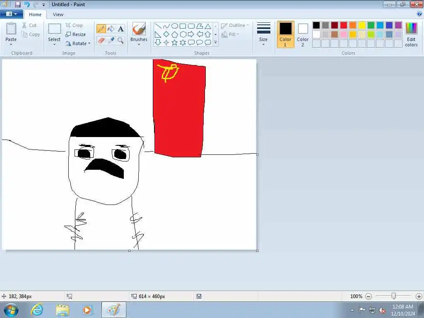Click the Zoom out minus button
The width and height of the screenshot is (424, 318).
368,296
